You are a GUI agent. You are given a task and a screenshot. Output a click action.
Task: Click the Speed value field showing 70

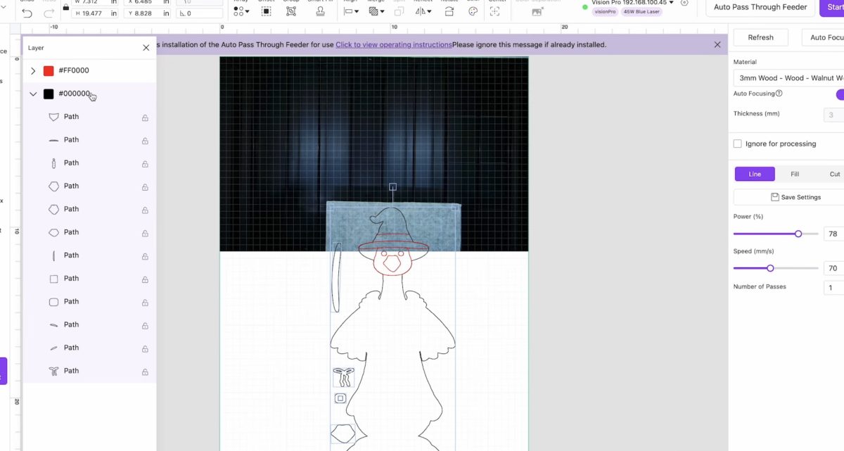(x=833, y=268)
